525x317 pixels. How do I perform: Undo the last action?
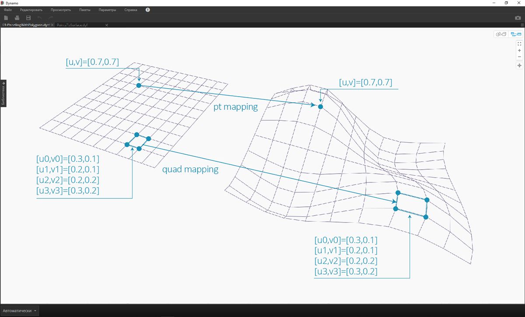40,18
